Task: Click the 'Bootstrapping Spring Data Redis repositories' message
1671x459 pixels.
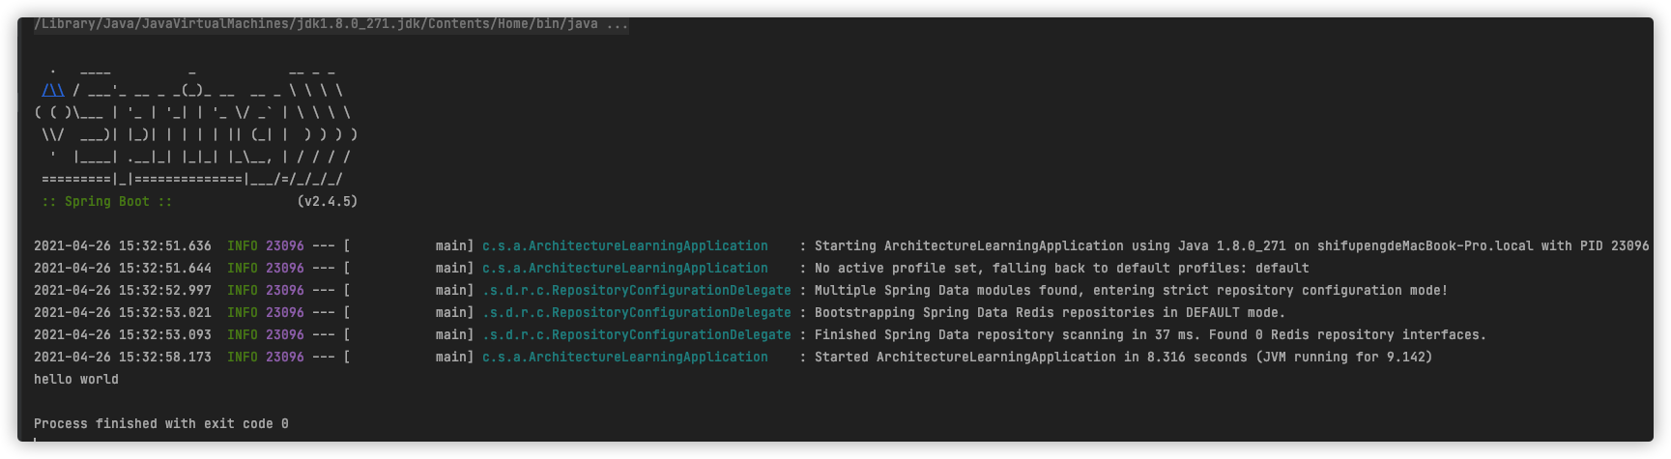Action: coord(1051,313)
